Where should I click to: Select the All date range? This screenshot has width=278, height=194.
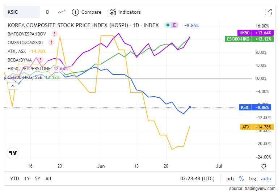tap(48, 178)
